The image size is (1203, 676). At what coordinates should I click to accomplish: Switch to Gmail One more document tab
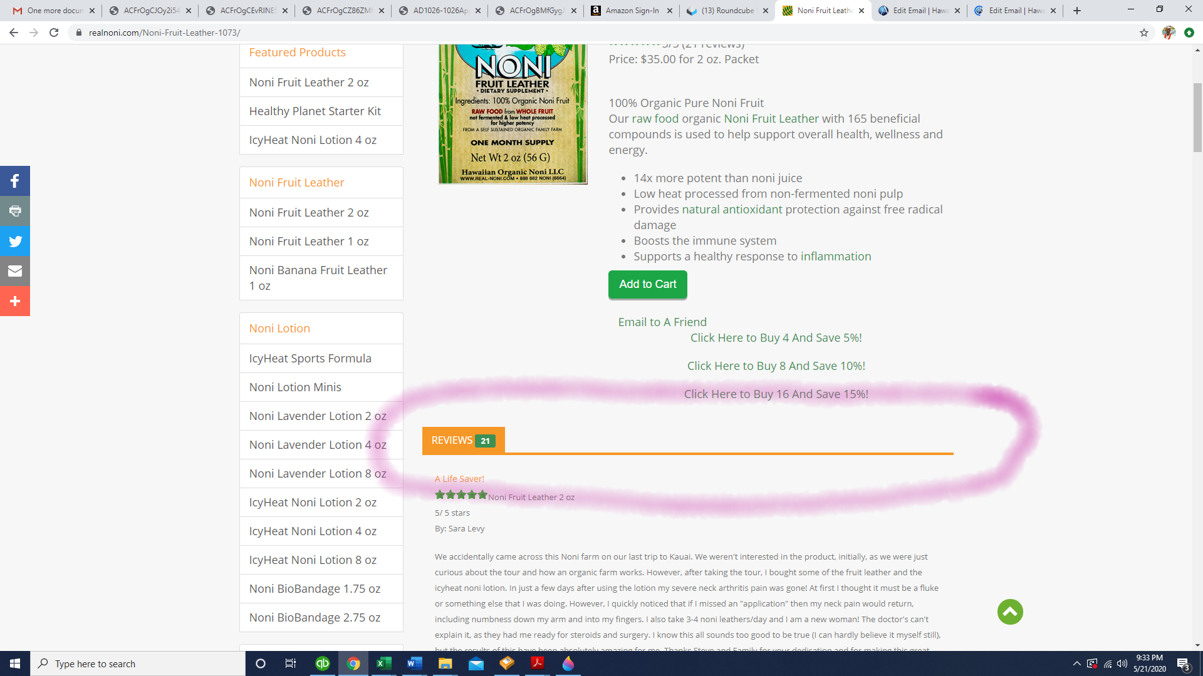(54, 11)
